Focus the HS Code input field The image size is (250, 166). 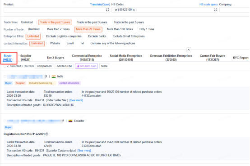pos(164,10)
